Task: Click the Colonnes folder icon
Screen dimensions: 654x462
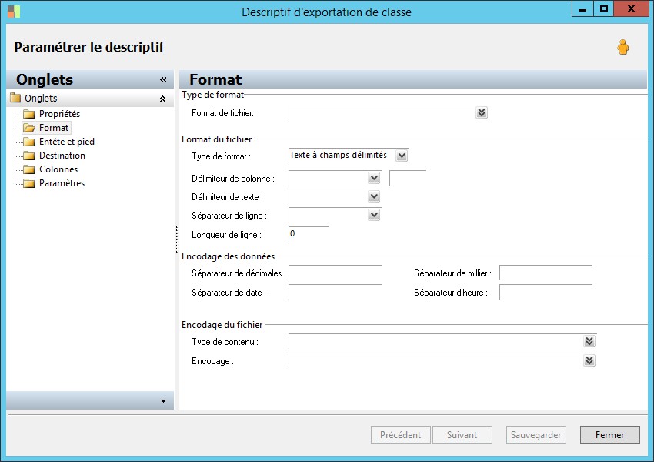Action: pos(28,169)
